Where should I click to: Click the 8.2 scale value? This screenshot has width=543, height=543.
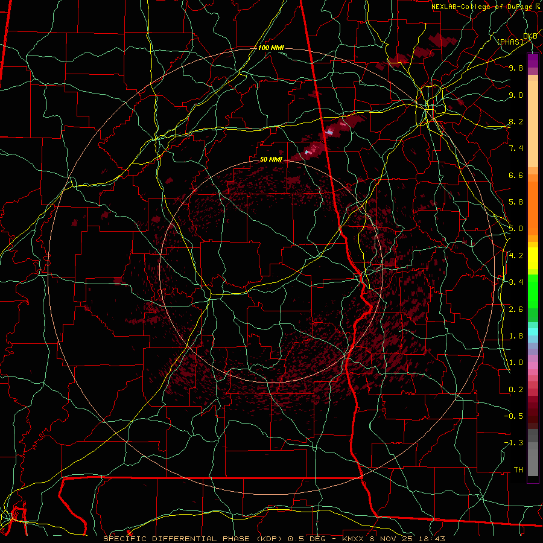516,121
